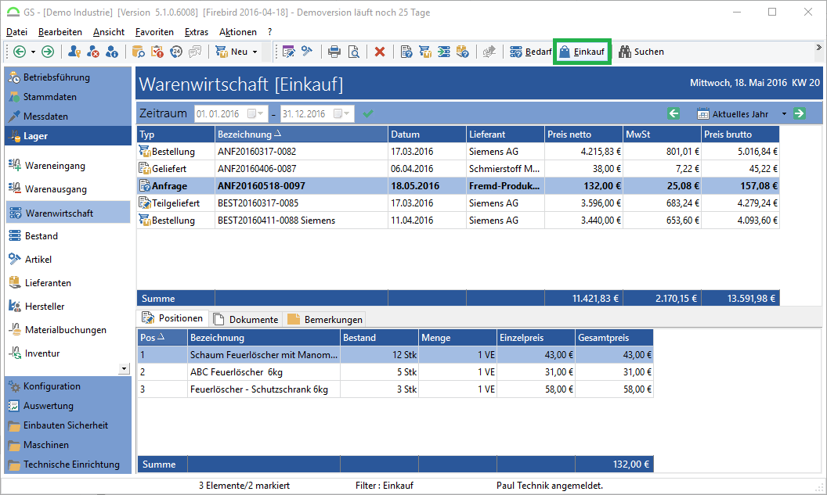Click the document with question mark icon
Screen dimensions: 827x495
pyautogui.click(x=406, y=52)
